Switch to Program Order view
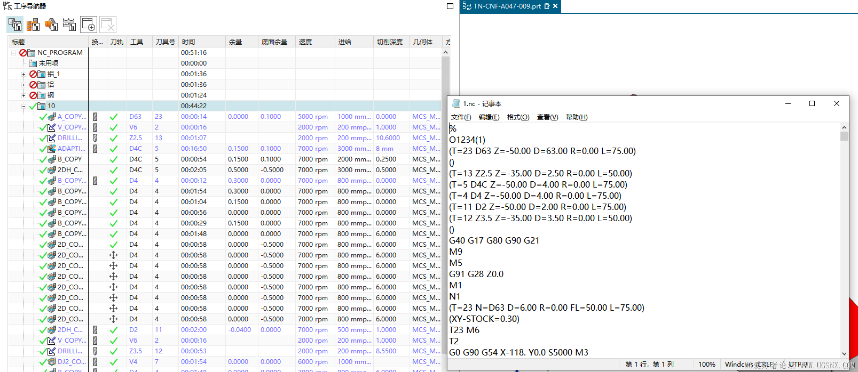The height and width of the screenshot is (372, 858). click(x=15, y=25)
